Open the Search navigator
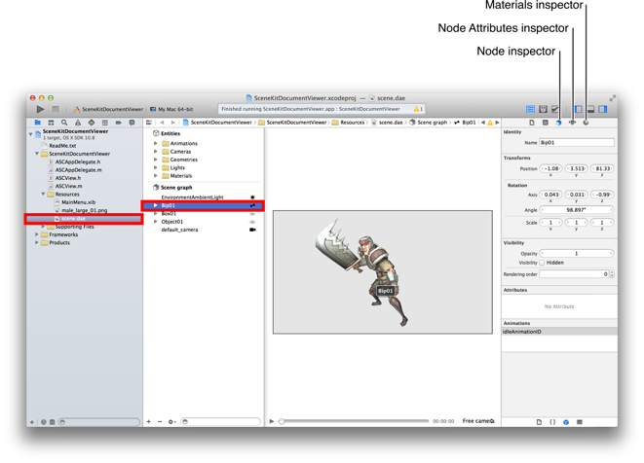644x463 pixels. click(64, 123)
